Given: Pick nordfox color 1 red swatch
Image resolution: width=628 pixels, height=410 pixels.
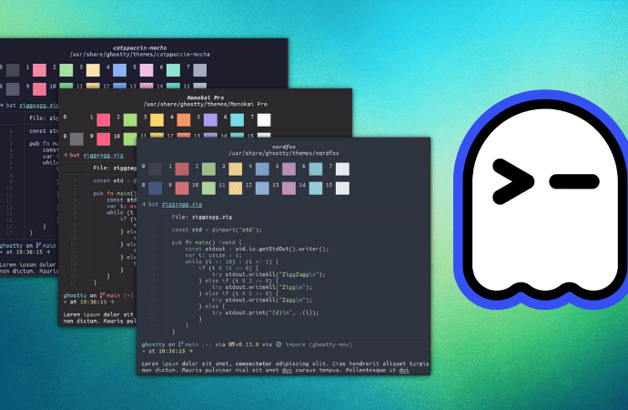Looking at the screenshot, I should point(182,169).
